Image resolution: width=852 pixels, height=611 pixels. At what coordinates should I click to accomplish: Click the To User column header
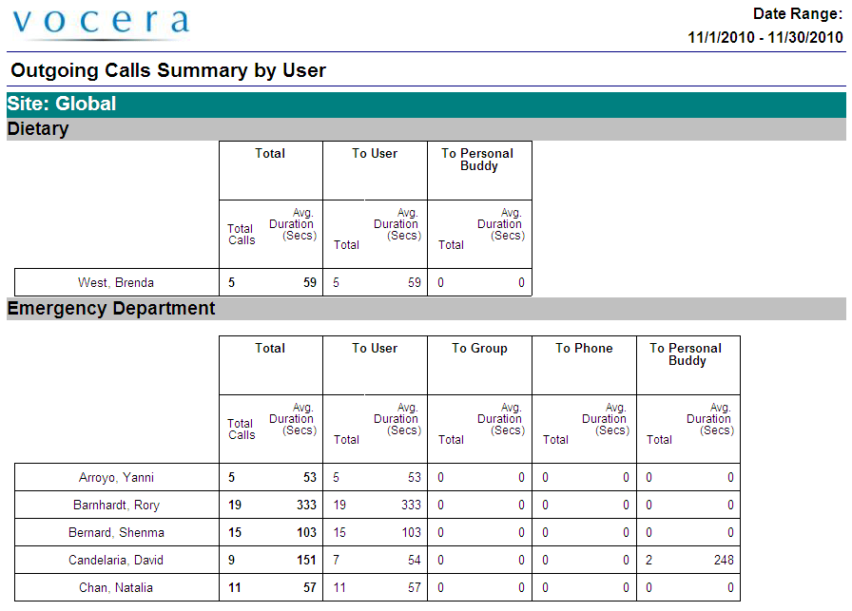(377, 348)
